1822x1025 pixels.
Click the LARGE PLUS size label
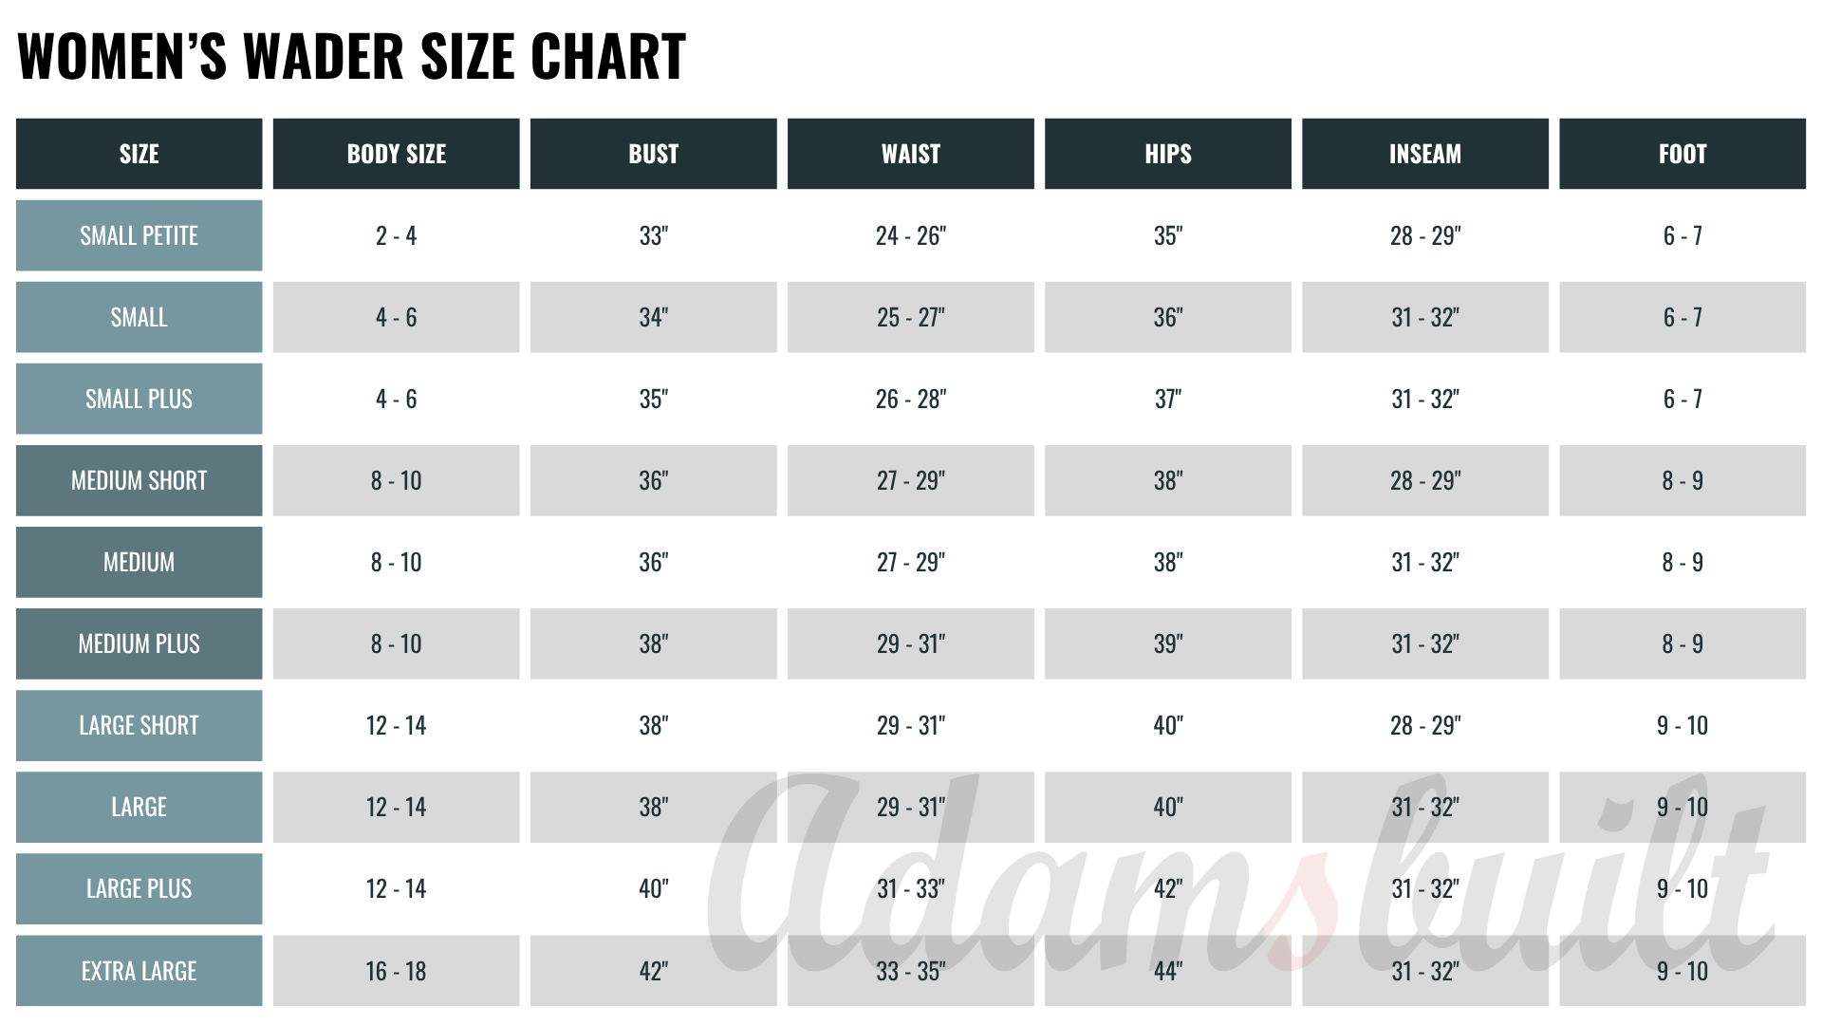pos(139,888)
